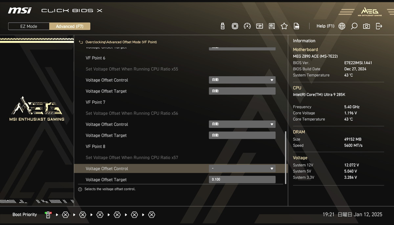
Task: Click the MEG Z890 ACE (MS-7E22) text
Action: 315,56
